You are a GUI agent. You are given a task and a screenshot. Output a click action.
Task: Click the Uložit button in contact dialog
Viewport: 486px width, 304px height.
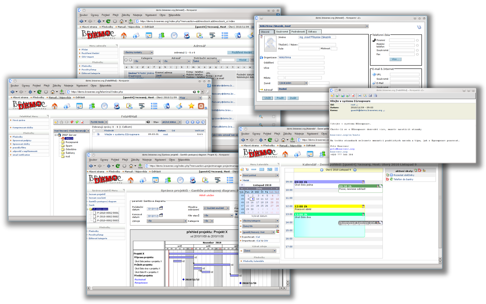[268, 98]
